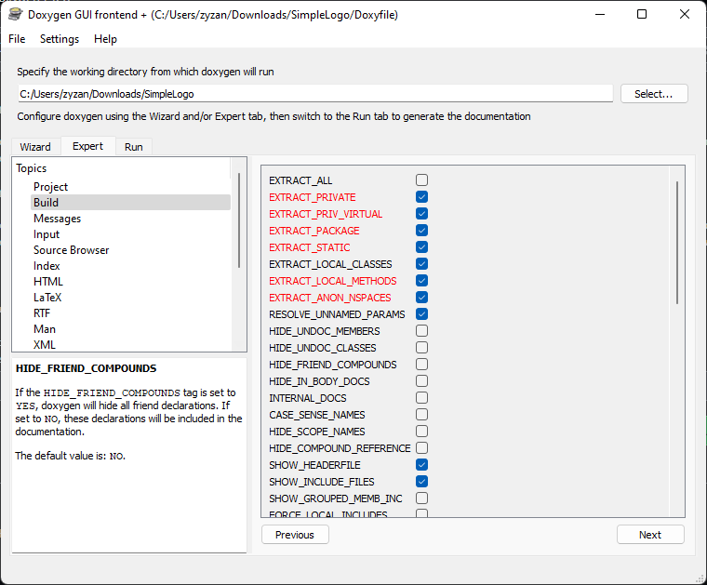
Task: Check the HIDE_UNDOC_CLASSES checkbox
Action: coord(422,348)
